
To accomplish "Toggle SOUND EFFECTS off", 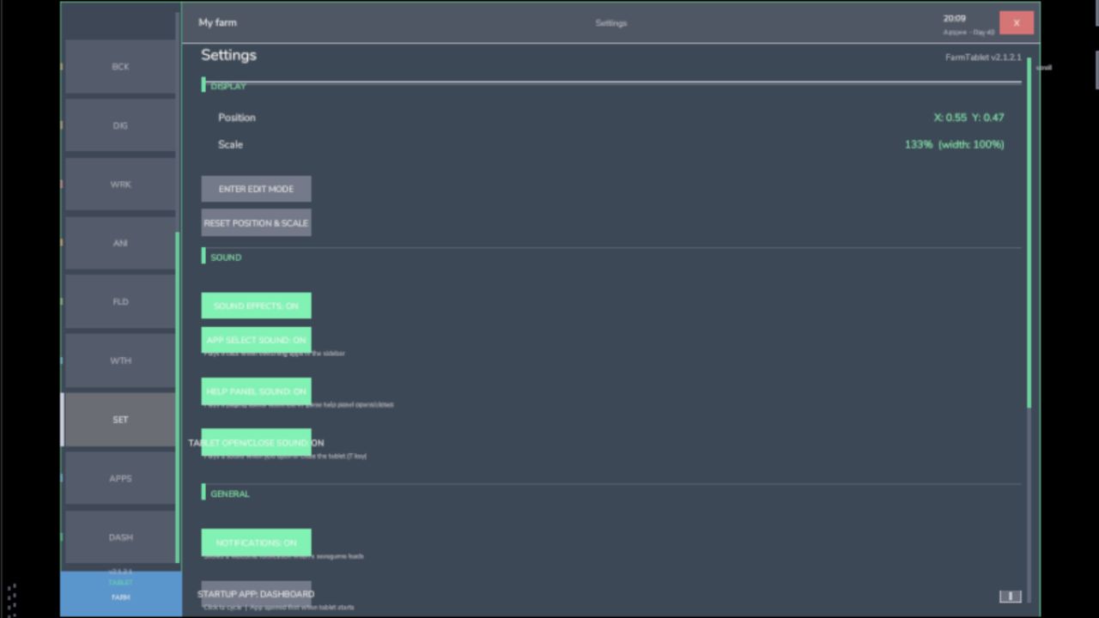I will click(256, 306).
